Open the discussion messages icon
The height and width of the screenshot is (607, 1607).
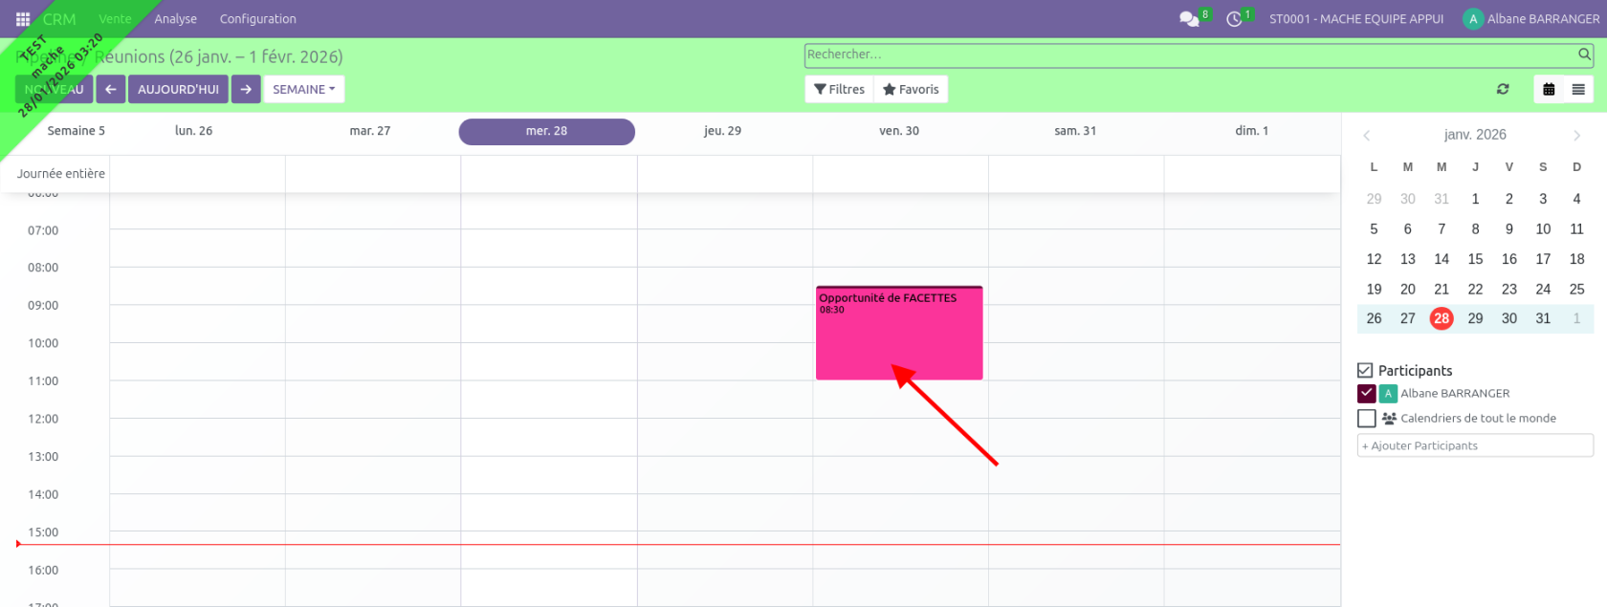tap(1189, 19)
